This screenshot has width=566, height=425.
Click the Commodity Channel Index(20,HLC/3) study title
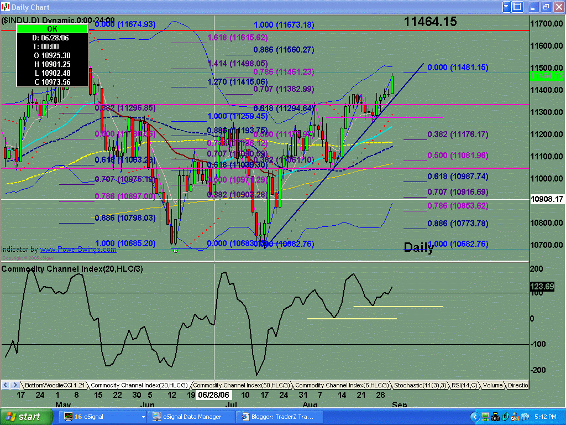[x=72, y=269]
